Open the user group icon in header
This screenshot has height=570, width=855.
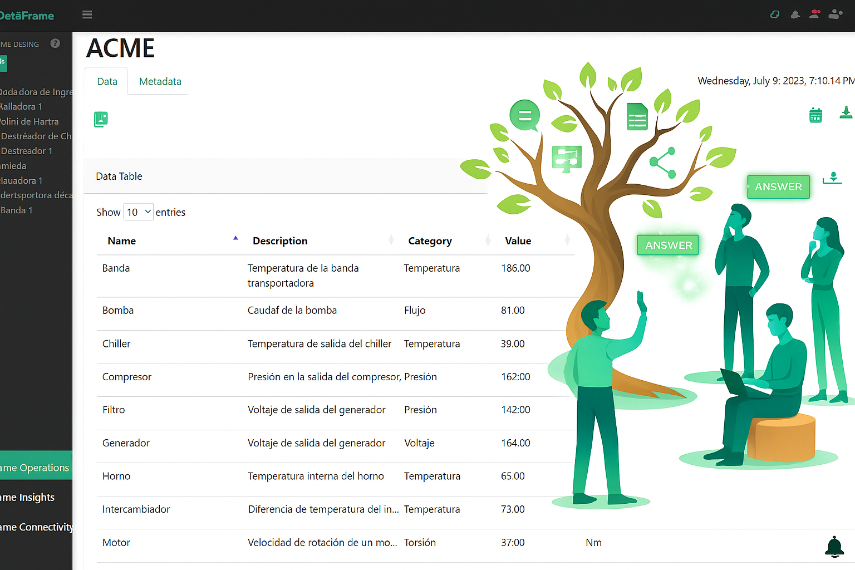click(x=835, y=14)
